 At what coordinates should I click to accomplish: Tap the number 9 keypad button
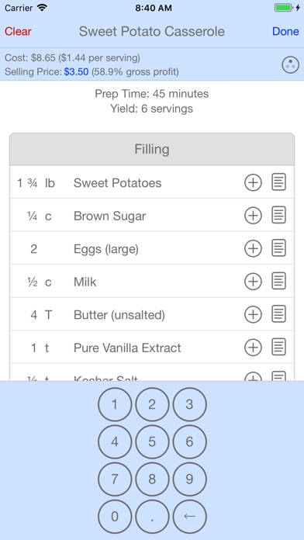tap(189, 479)
